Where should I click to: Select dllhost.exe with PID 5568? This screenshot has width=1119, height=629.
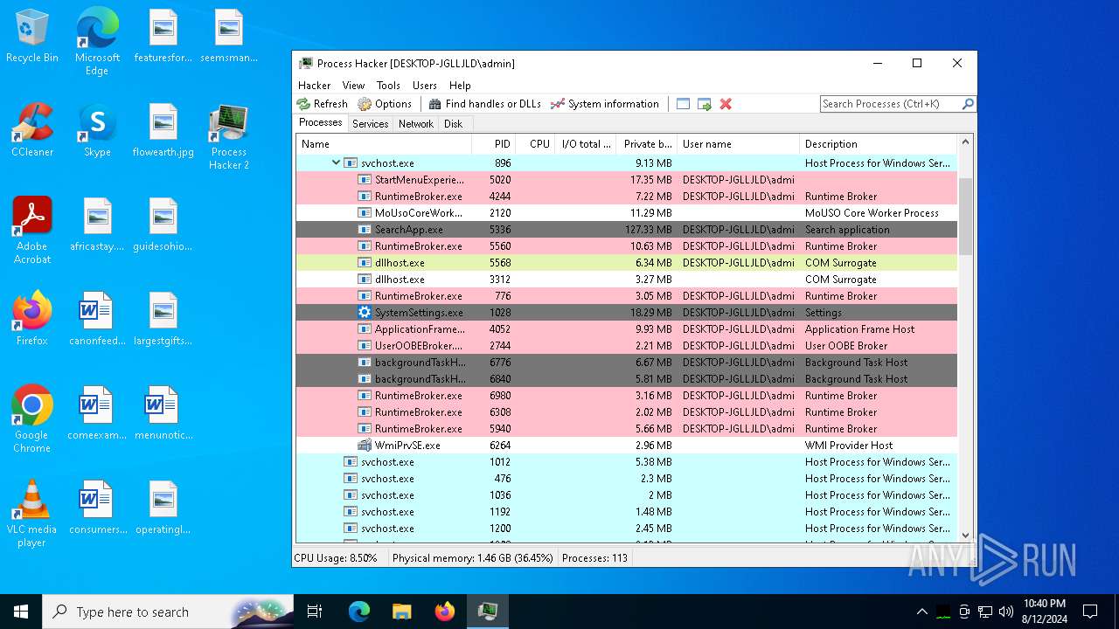627,263
